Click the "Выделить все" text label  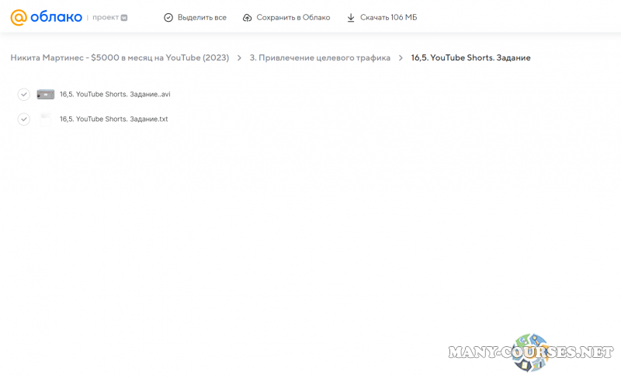202,17
